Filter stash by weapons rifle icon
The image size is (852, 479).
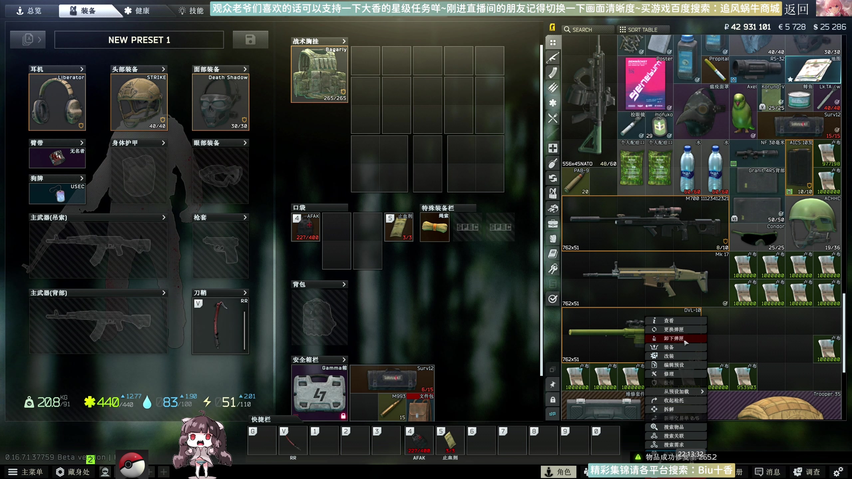[x=552, y=58]
